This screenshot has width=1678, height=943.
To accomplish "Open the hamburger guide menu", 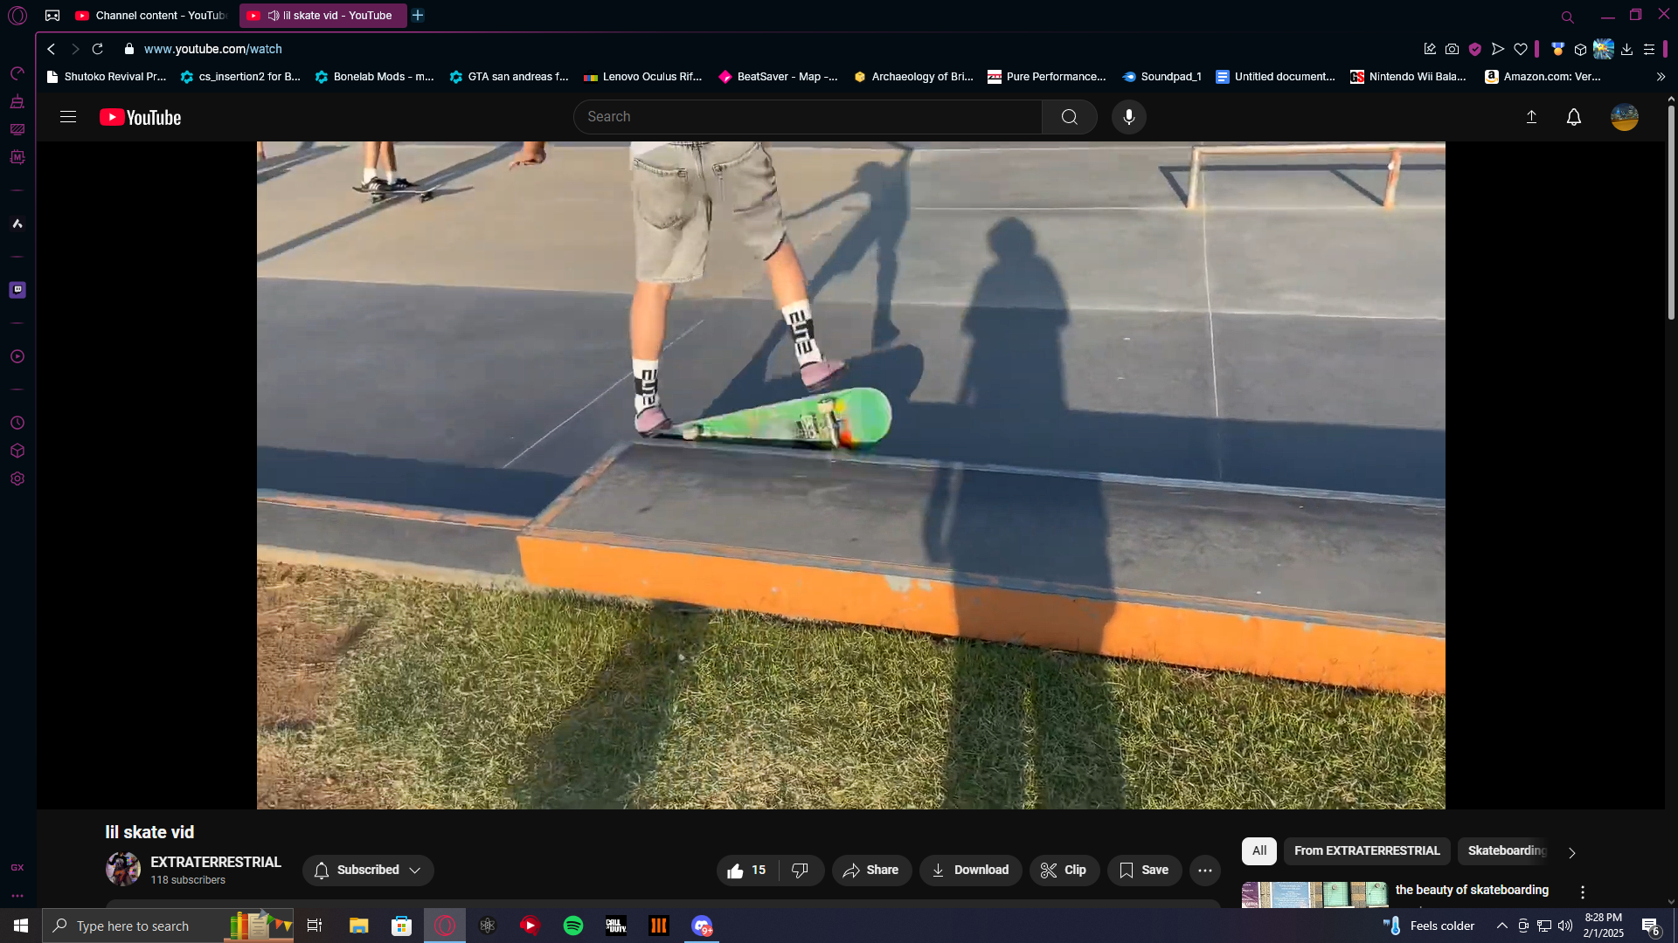I will pos(68,117).
